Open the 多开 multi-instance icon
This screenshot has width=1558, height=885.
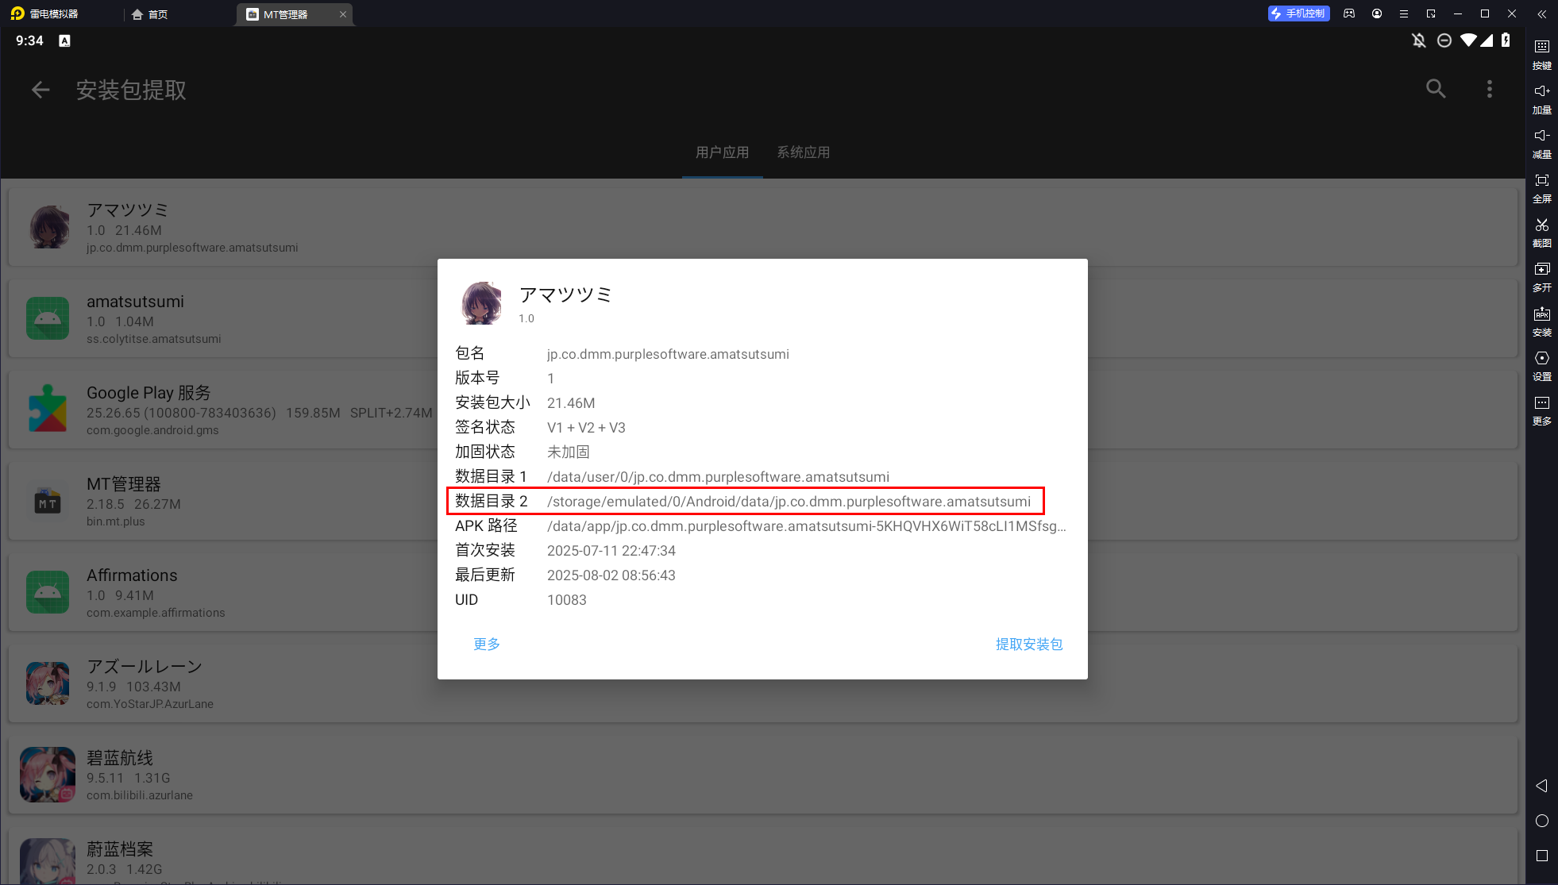point(1541,271)
